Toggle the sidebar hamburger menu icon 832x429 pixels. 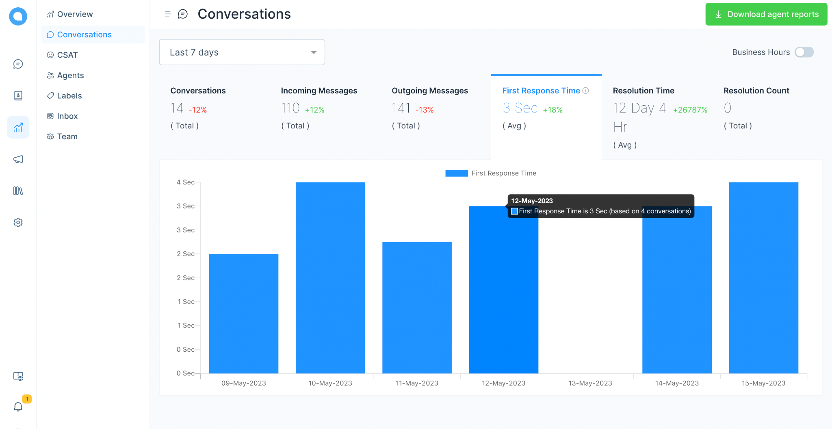[167, 14]
